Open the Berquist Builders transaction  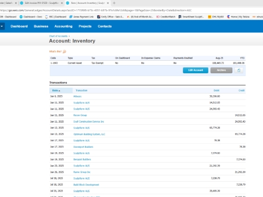82,159
